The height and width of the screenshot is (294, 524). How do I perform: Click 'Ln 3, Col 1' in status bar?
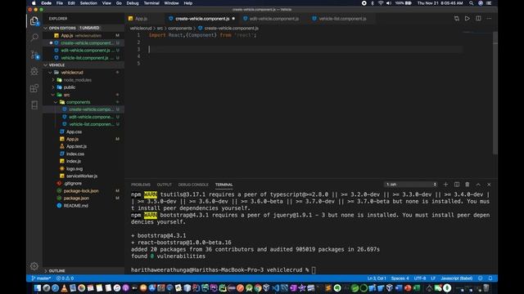377,278
